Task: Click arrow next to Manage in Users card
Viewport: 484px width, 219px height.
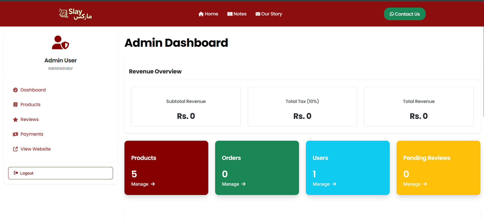Action: [x=334, y=184]
